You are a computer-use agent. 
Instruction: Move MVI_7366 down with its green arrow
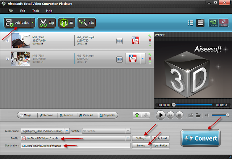150,46
